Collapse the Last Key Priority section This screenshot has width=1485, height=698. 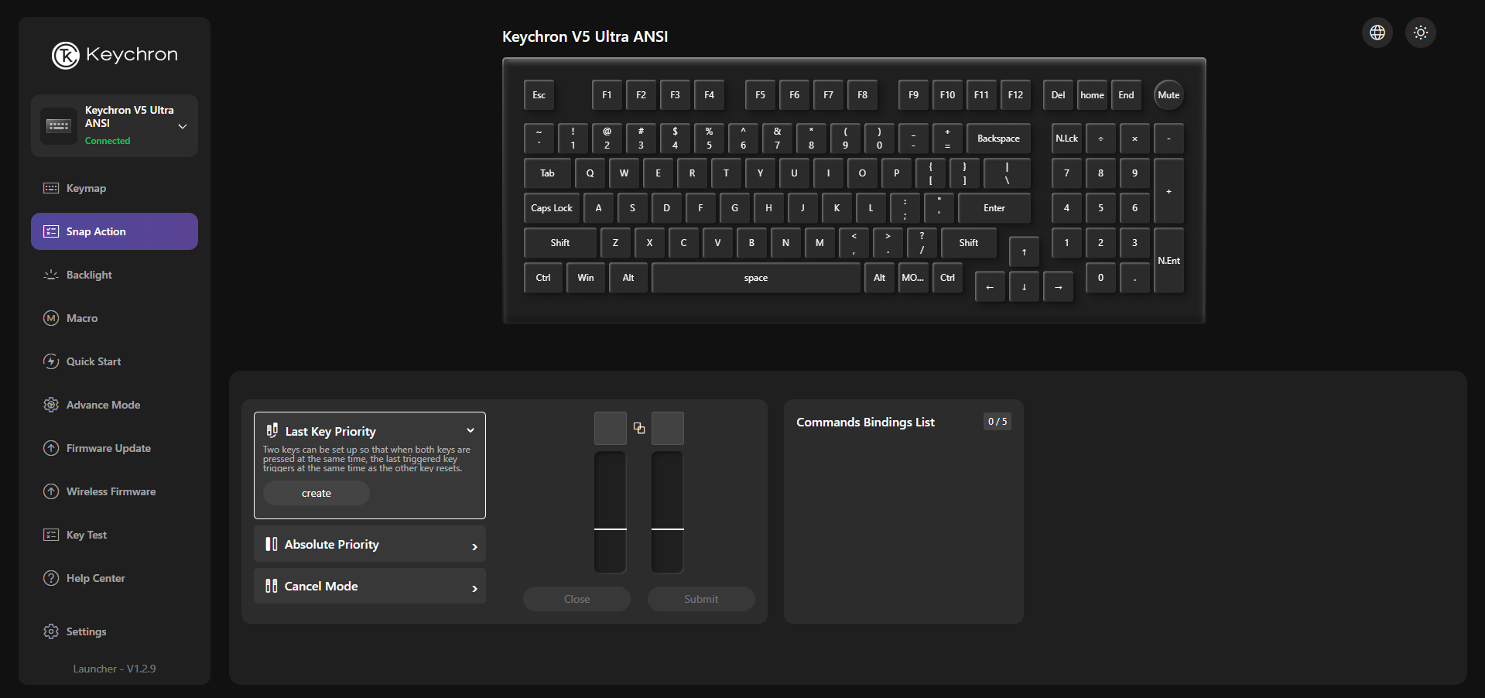click(x=470, y=430)
